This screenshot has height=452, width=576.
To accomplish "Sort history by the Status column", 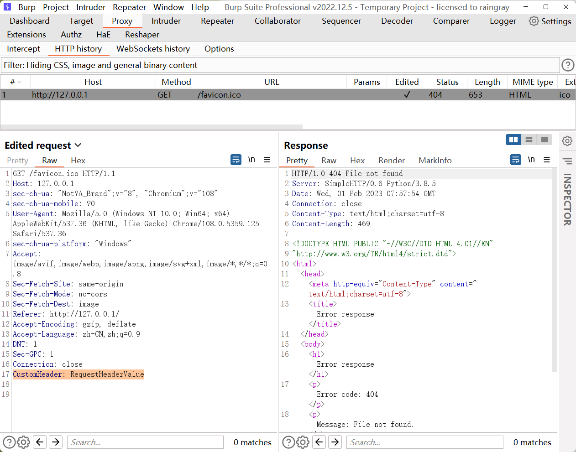I will pos(447,82).
